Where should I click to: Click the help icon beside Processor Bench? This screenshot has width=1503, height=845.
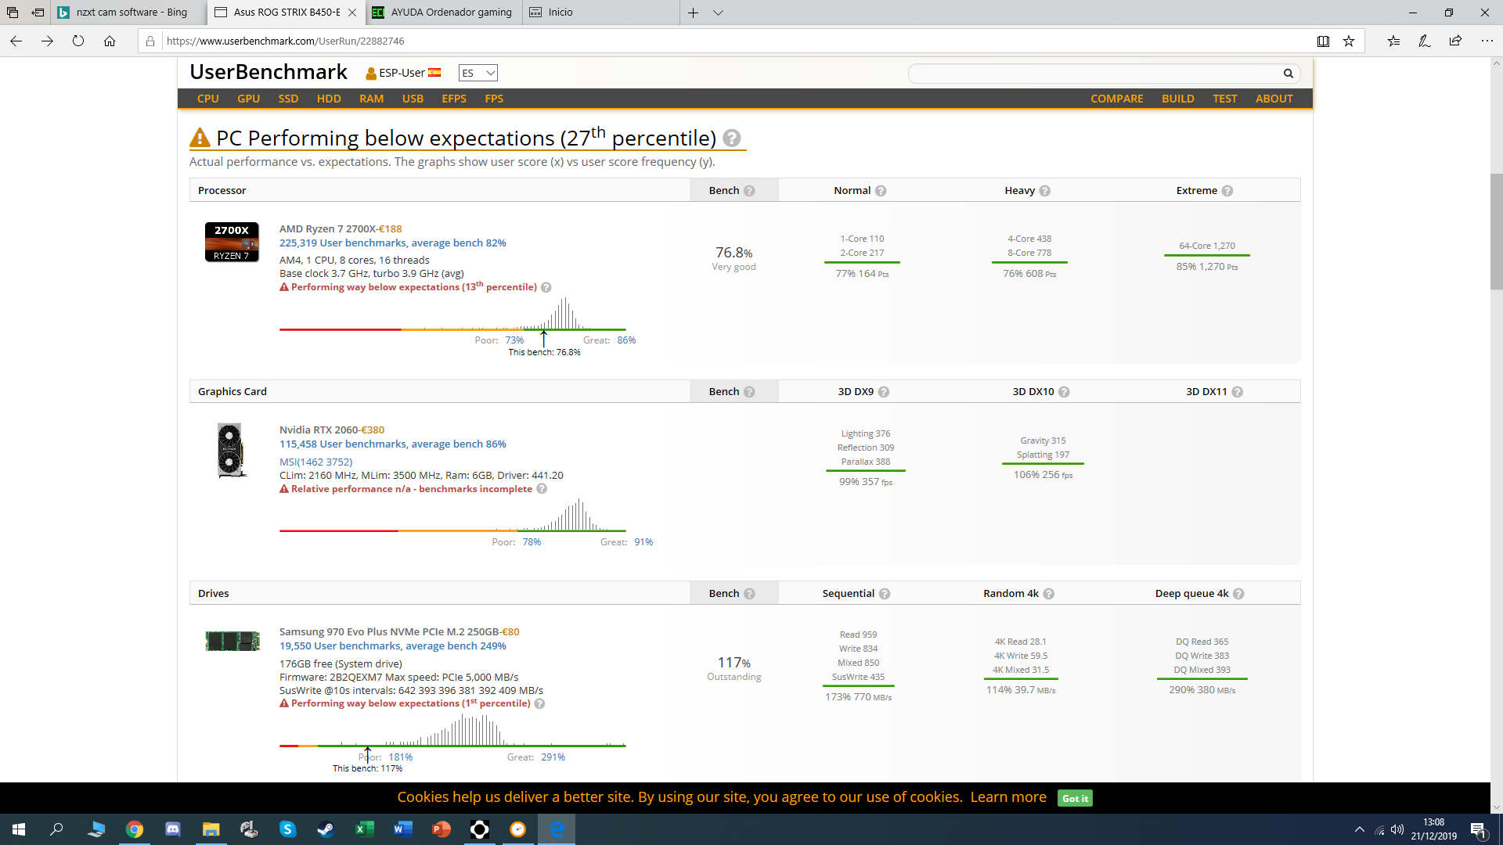(749, 191)
